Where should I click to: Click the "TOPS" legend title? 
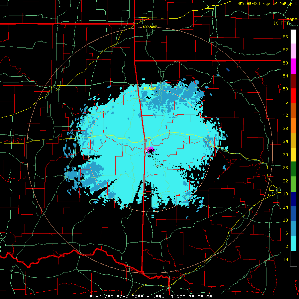click(292, 20)
